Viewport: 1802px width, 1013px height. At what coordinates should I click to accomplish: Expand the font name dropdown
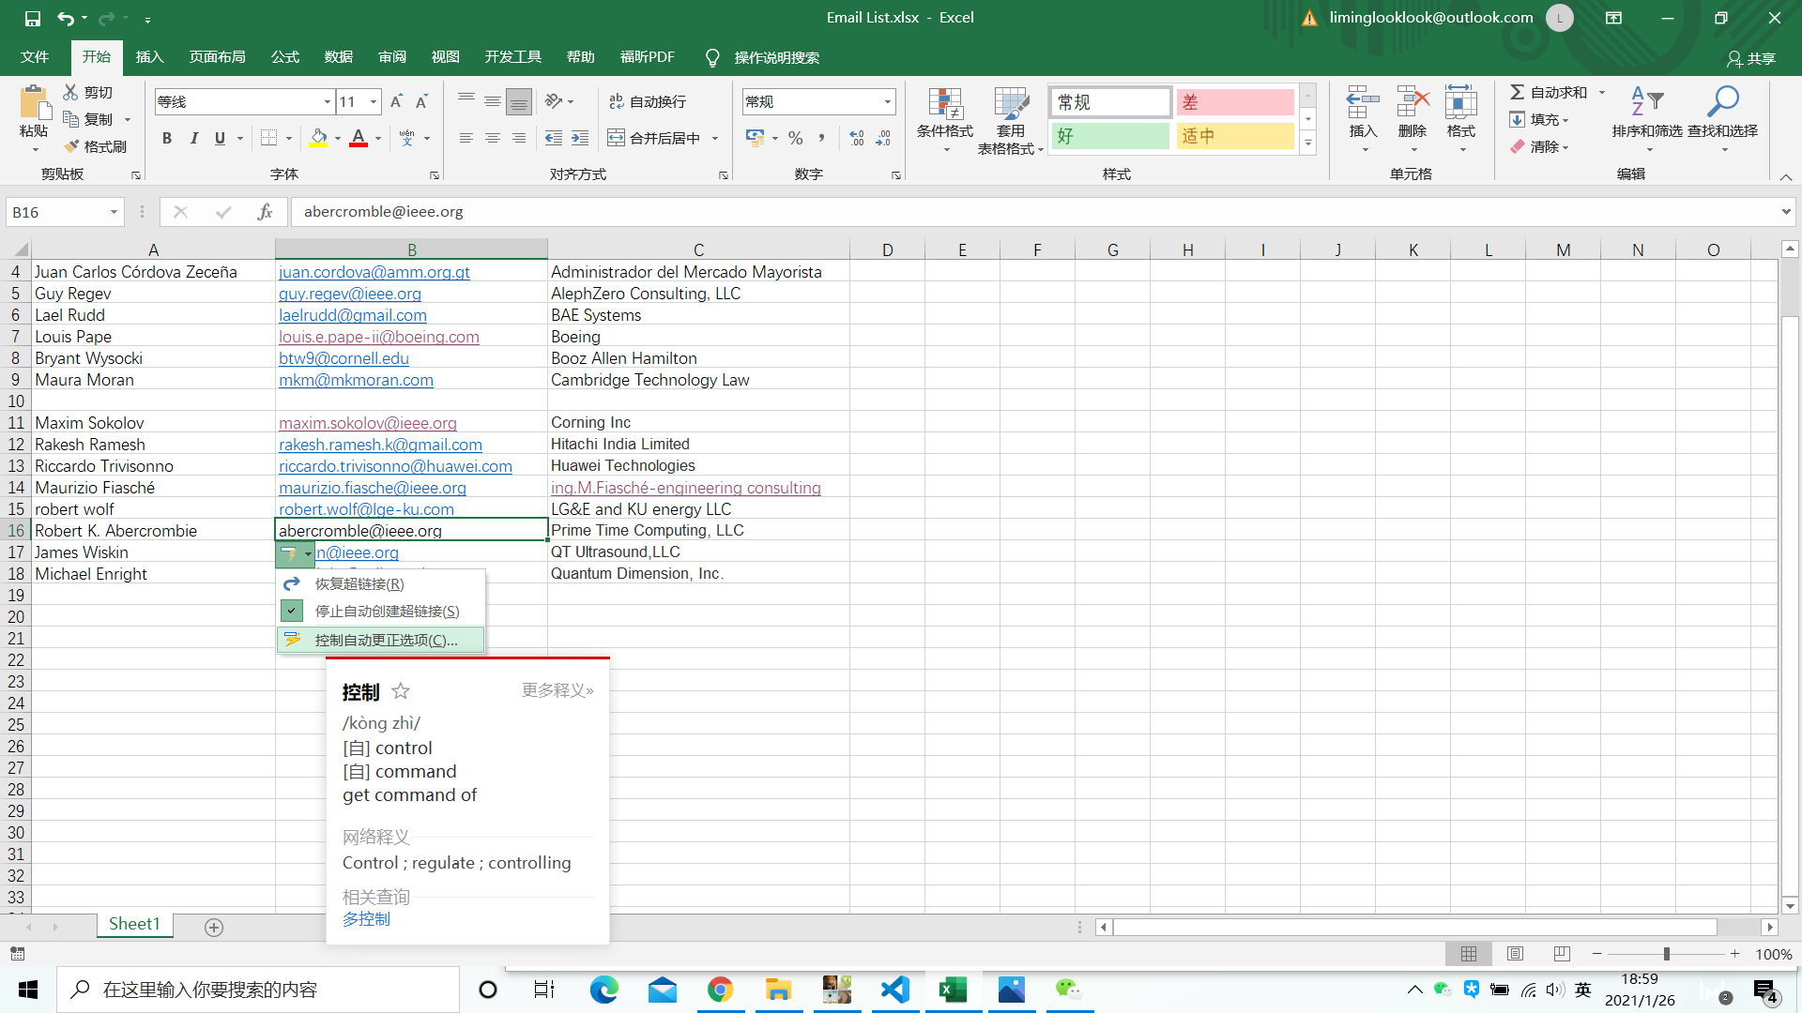click(x=327, y=102)
